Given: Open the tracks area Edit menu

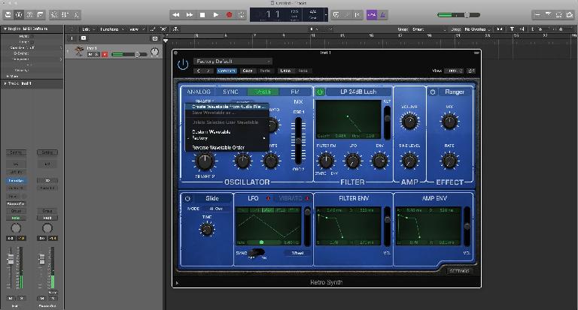Looking at the screenshot, I should (x=87, y=29).
